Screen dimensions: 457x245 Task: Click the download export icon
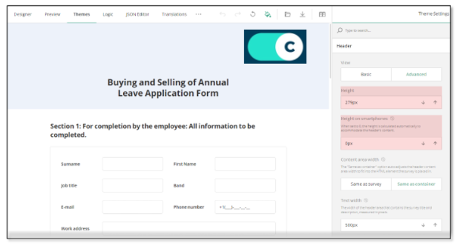pos(303,14)
